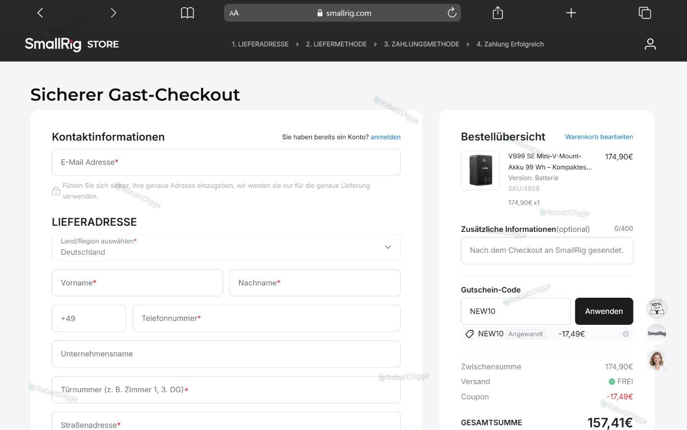
Task: Open a new tab with the plus icon
Action: coord(571,13)
